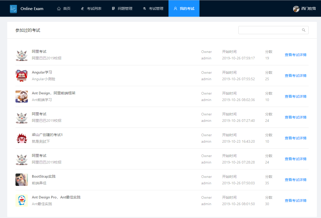Screen dimensions: 321x218
Task: Click the score value 19
Action: pyautogui.click(x=267, y=58)
